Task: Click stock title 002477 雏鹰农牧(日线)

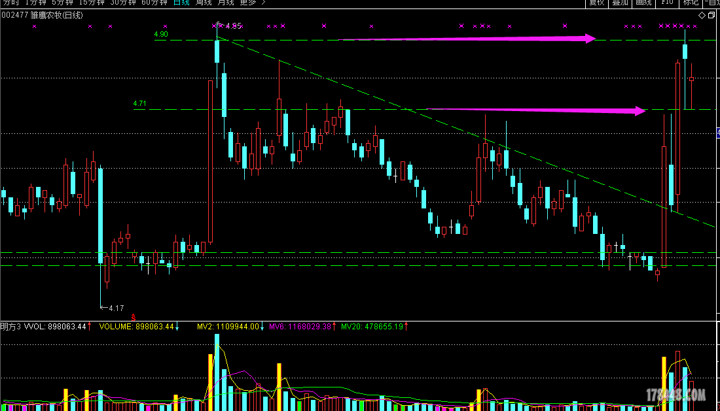Action: pyautogui.click(x=43, y=15)
